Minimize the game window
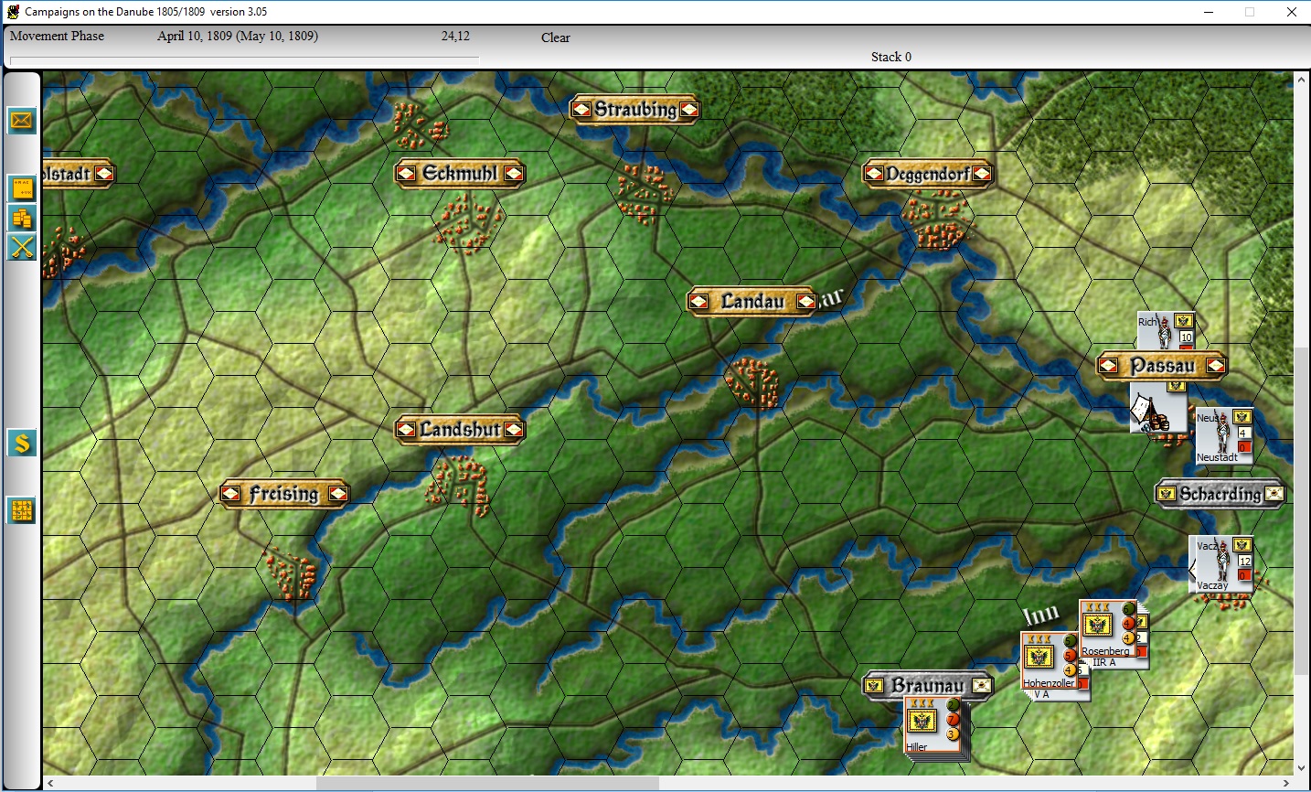 point(1209,12)
